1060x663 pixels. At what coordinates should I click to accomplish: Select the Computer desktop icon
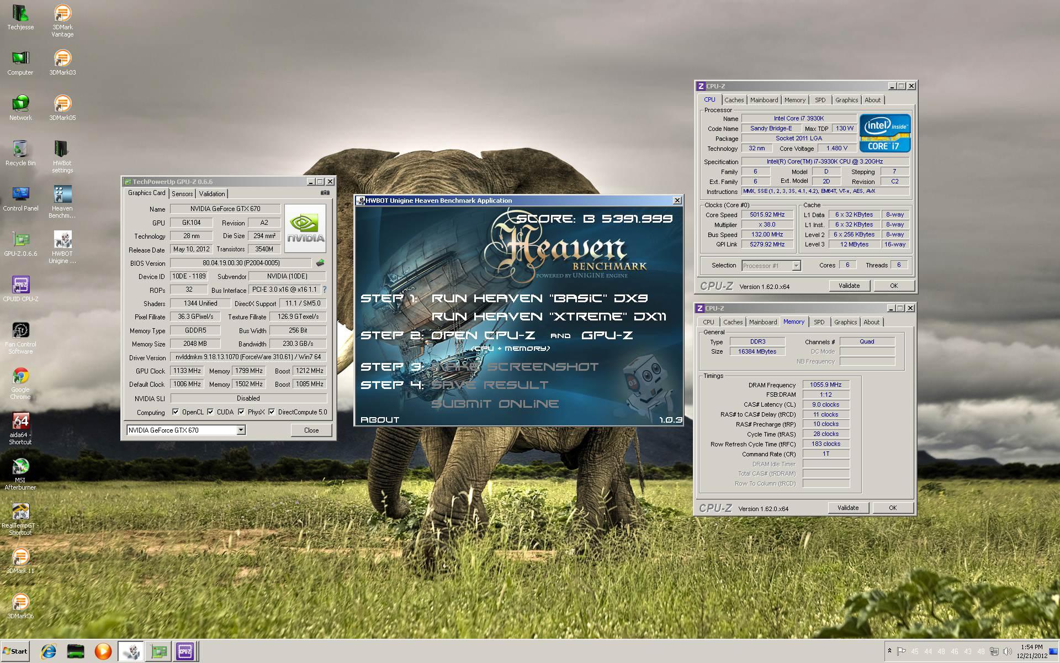20,63
